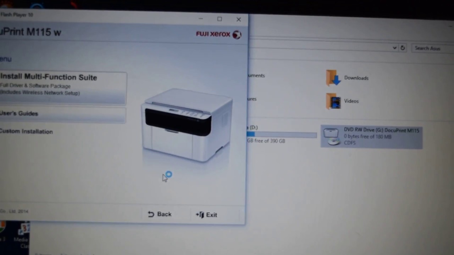Select DVD RW Drive (G:) DocuPrint M115
Screen dimensions: 454x255
pos(372,136)
